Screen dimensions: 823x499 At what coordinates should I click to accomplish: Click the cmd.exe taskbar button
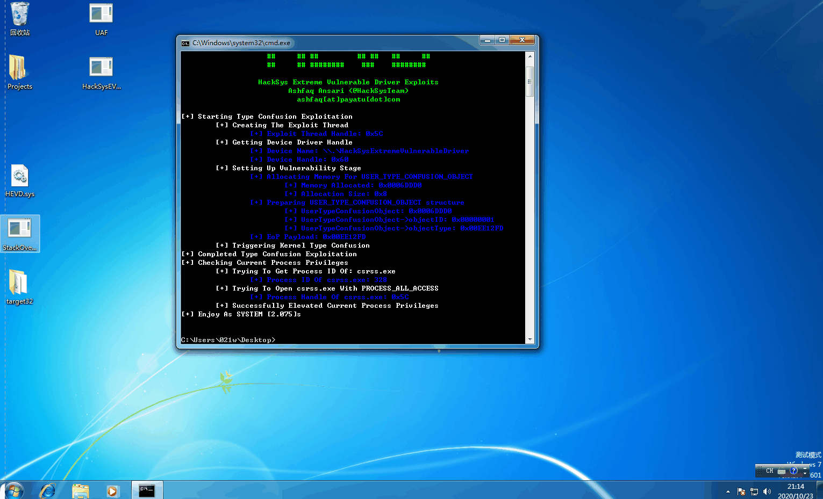(147, 490)
